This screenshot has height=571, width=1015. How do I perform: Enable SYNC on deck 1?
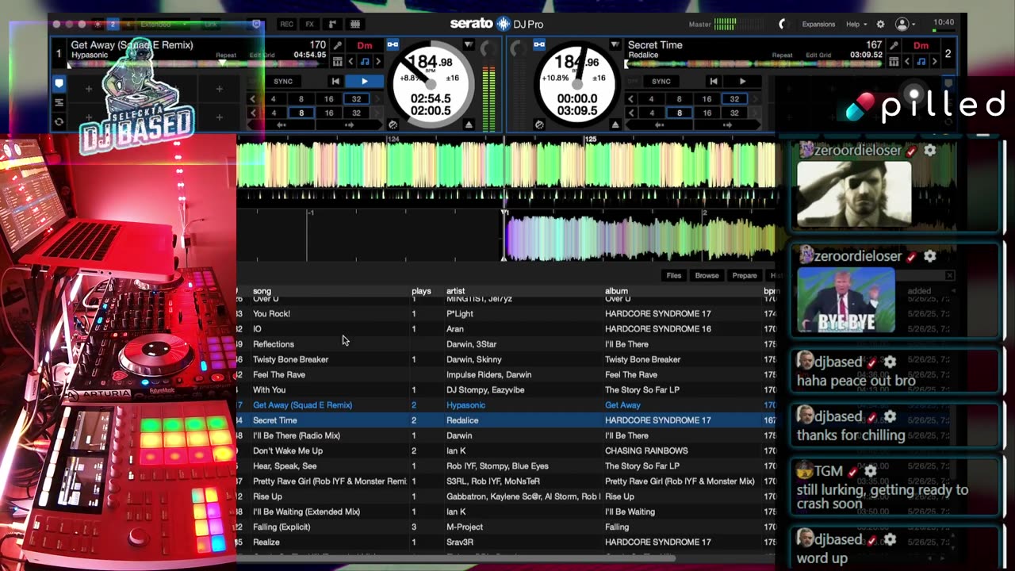pos(283,81)
